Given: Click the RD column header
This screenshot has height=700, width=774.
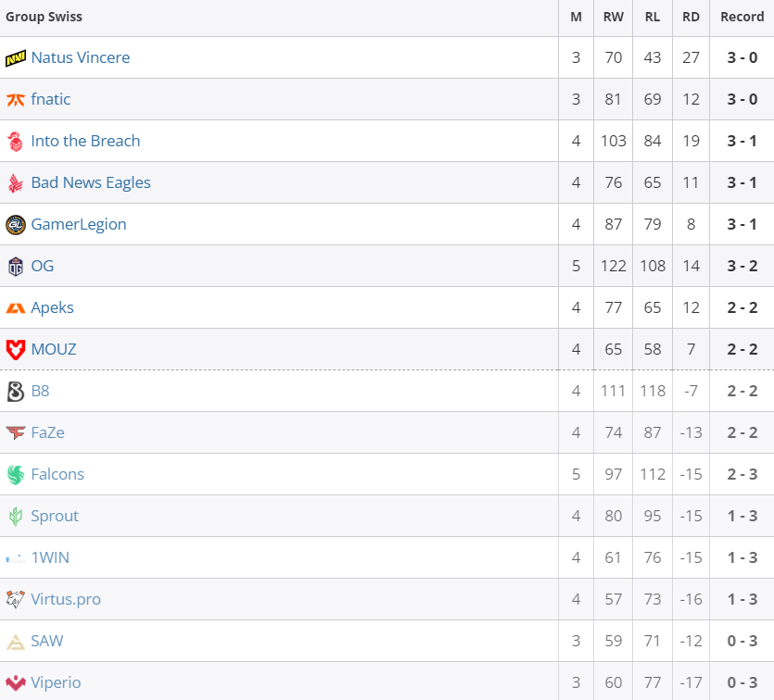Looking at the screenshot, I should tap(691, 17).
